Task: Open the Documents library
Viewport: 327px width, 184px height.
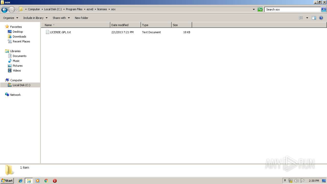Action: [19, 56]
